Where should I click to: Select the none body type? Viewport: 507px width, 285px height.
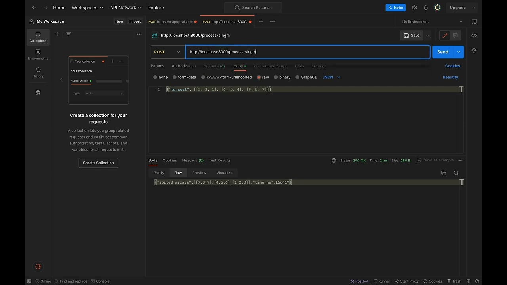(155, 77)
